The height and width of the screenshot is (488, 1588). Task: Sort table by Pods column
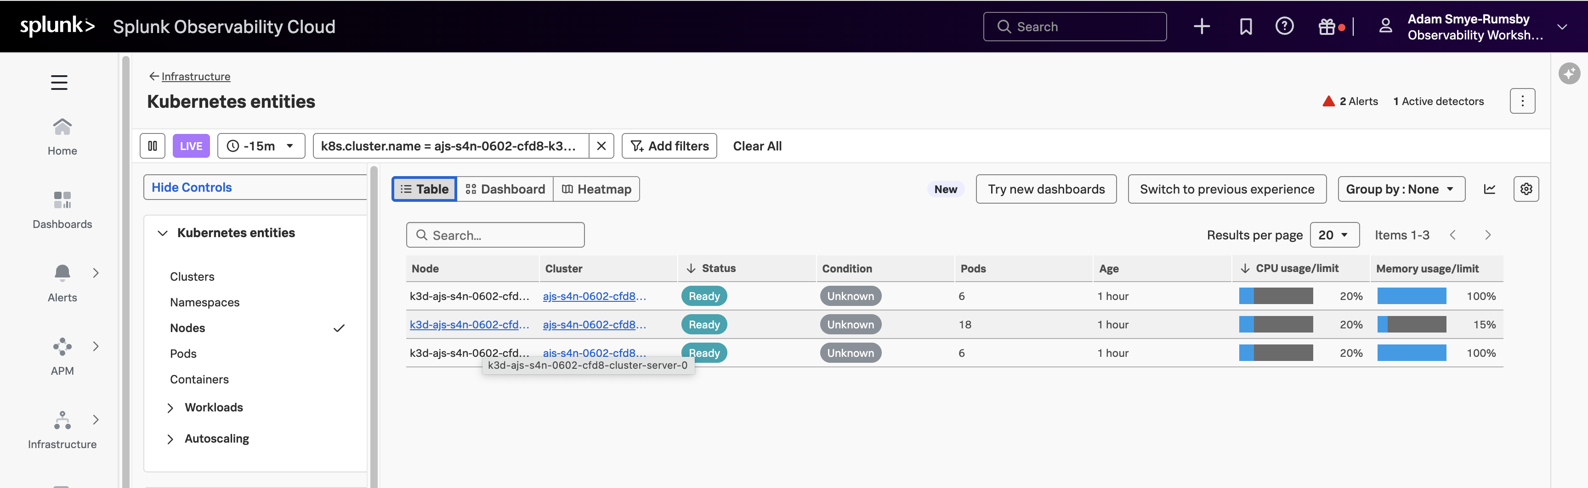point(973,268)
